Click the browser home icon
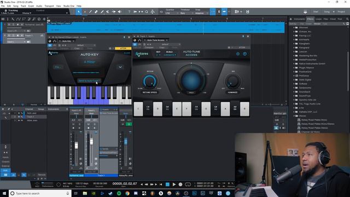This screenshot has width=350, height=197. (290, 19)
